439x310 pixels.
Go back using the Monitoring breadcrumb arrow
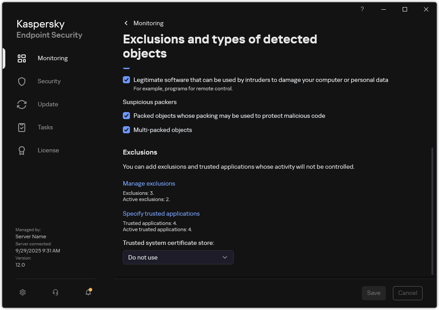(x=125, y=23)
